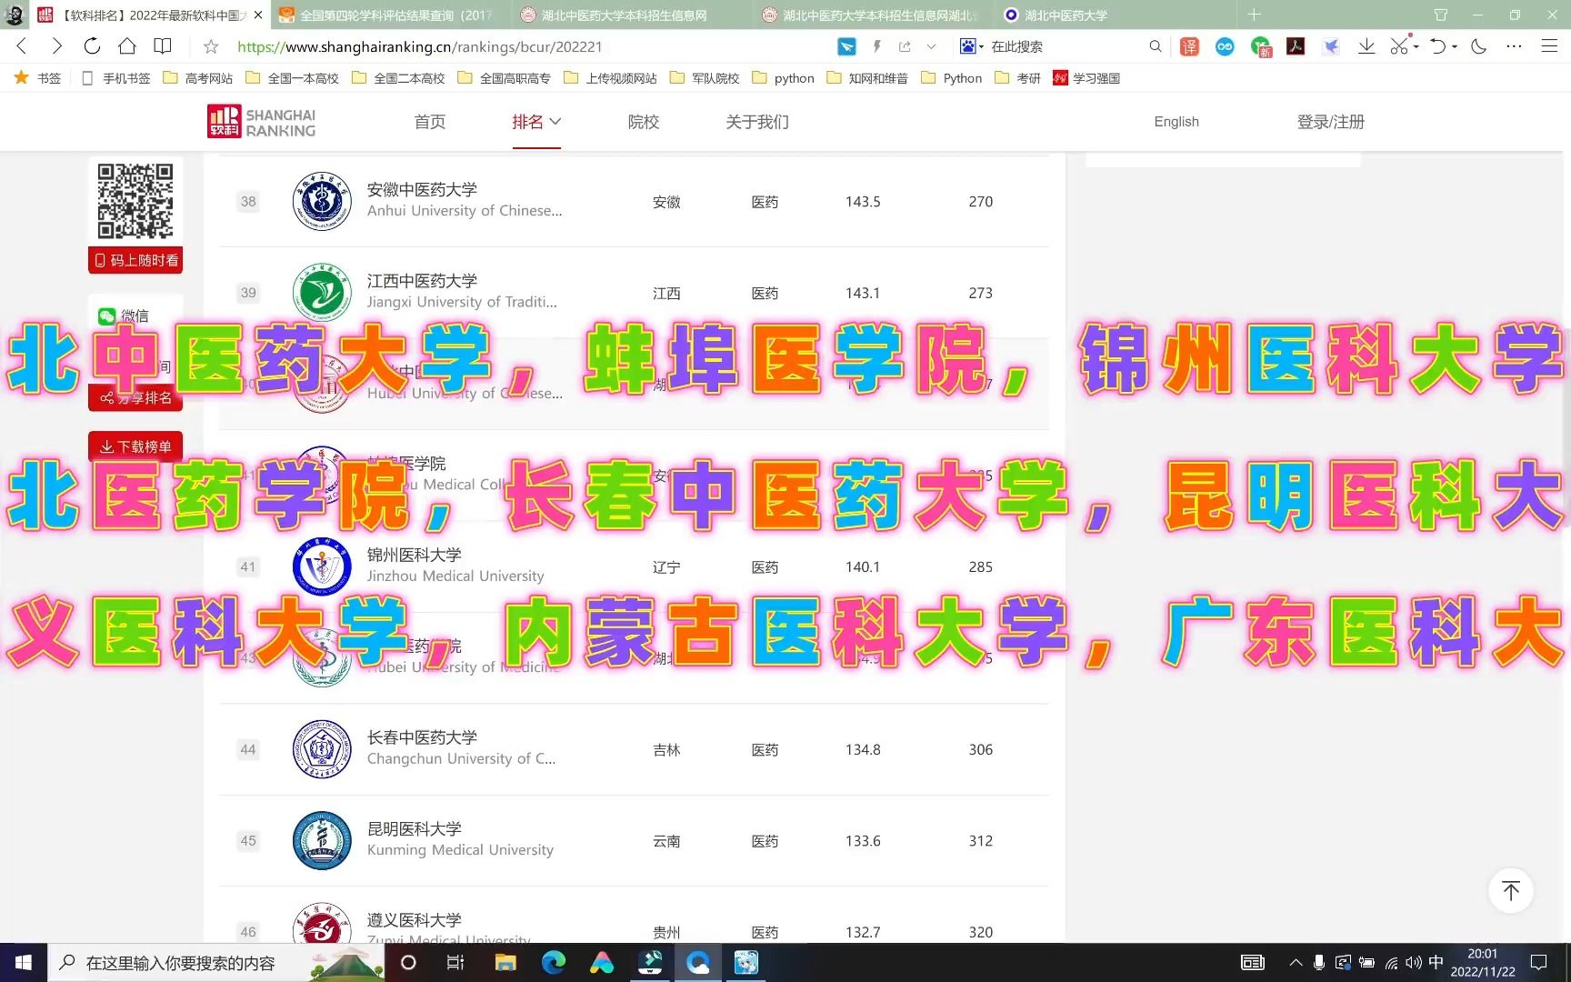Open the 书签 bookmarks star
This screenshot has width=1571, height=982.
(x=37, y=78)
